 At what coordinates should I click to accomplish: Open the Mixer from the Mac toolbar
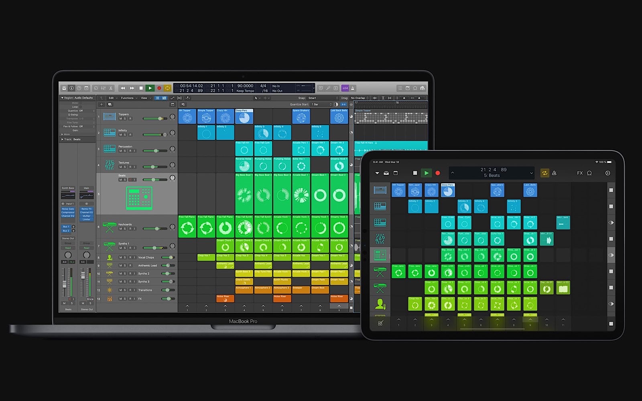[x=103, y=88]
